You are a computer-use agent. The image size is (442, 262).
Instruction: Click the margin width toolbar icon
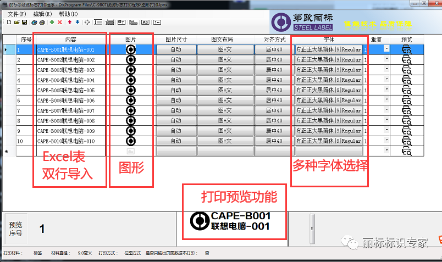click(x=109, y=23)
